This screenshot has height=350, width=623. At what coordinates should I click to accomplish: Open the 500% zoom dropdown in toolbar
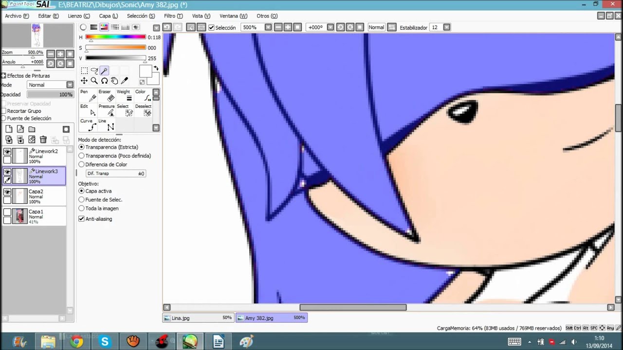tap(268, 27)
